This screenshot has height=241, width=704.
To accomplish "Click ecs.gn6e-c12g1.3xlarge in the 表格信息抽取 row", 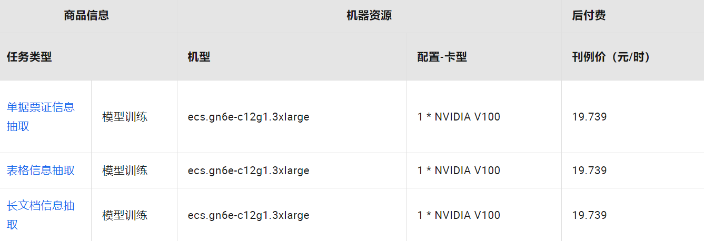I will [x=249, y=170].
